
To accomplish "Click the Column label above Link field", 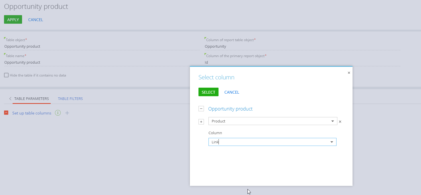I will coord(215,133).
